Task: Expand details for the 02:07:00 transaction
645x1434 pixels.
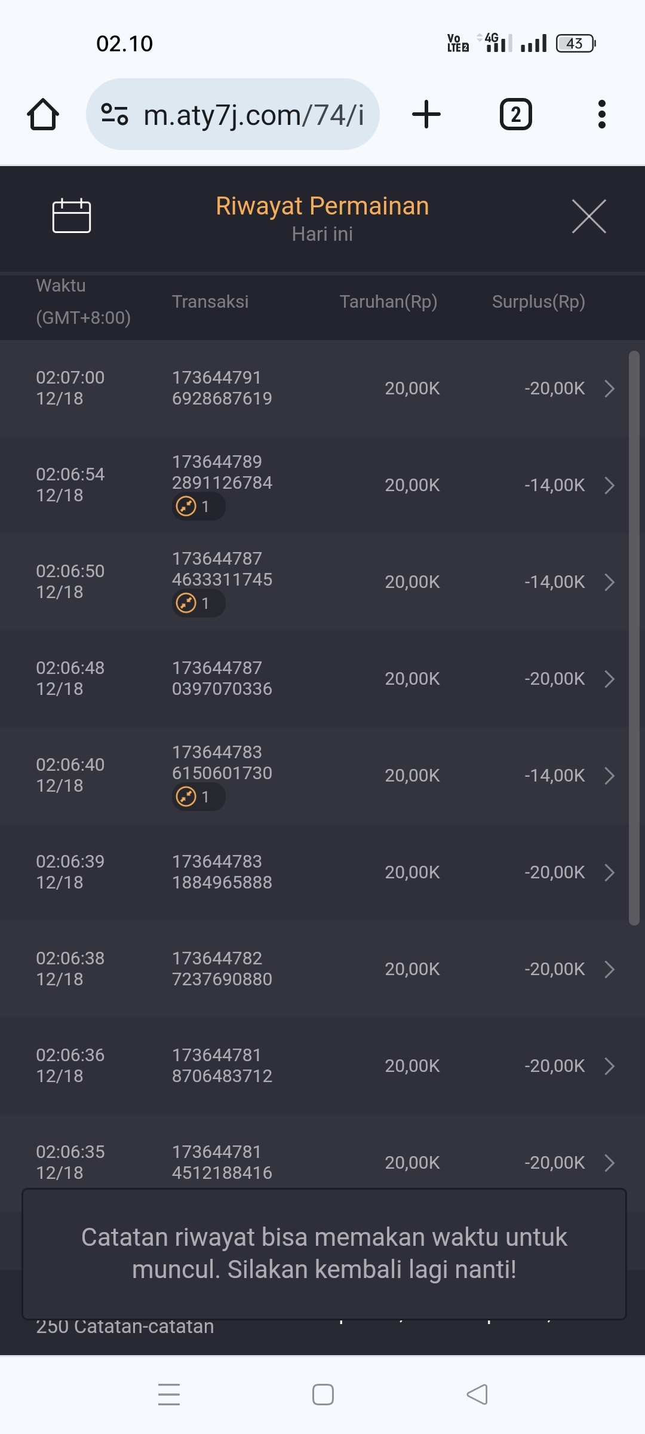Action: tap(609, 388)
